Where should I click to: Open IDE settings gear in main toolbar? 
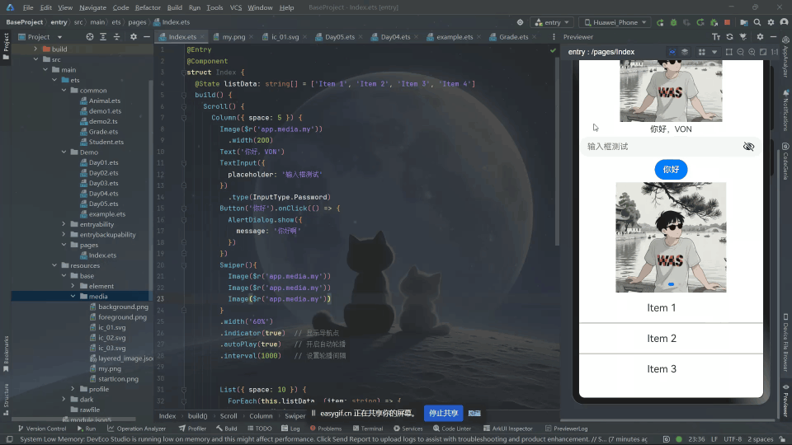(771, 22)
